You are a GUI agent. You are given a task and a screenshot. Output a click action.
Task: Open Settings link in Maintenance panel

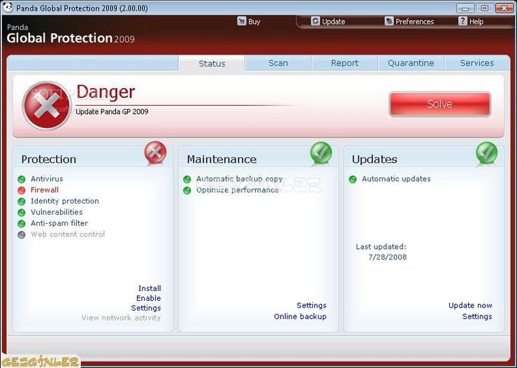312,305
